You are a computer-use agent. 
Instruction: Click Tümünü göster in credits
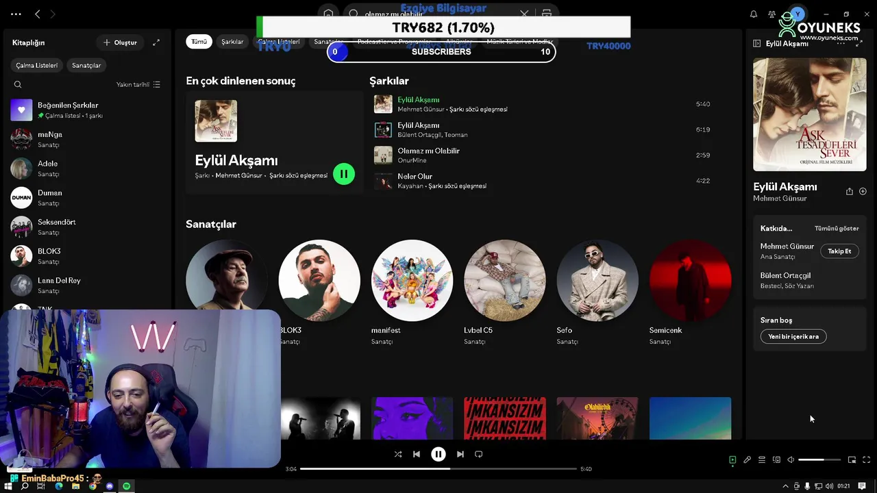pos(837,229)
